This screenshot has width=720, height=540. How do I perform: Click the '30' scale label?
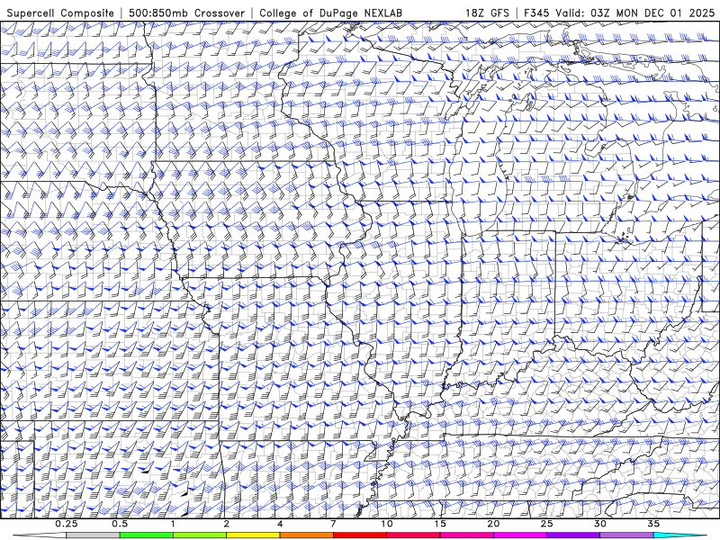point(600,524)
